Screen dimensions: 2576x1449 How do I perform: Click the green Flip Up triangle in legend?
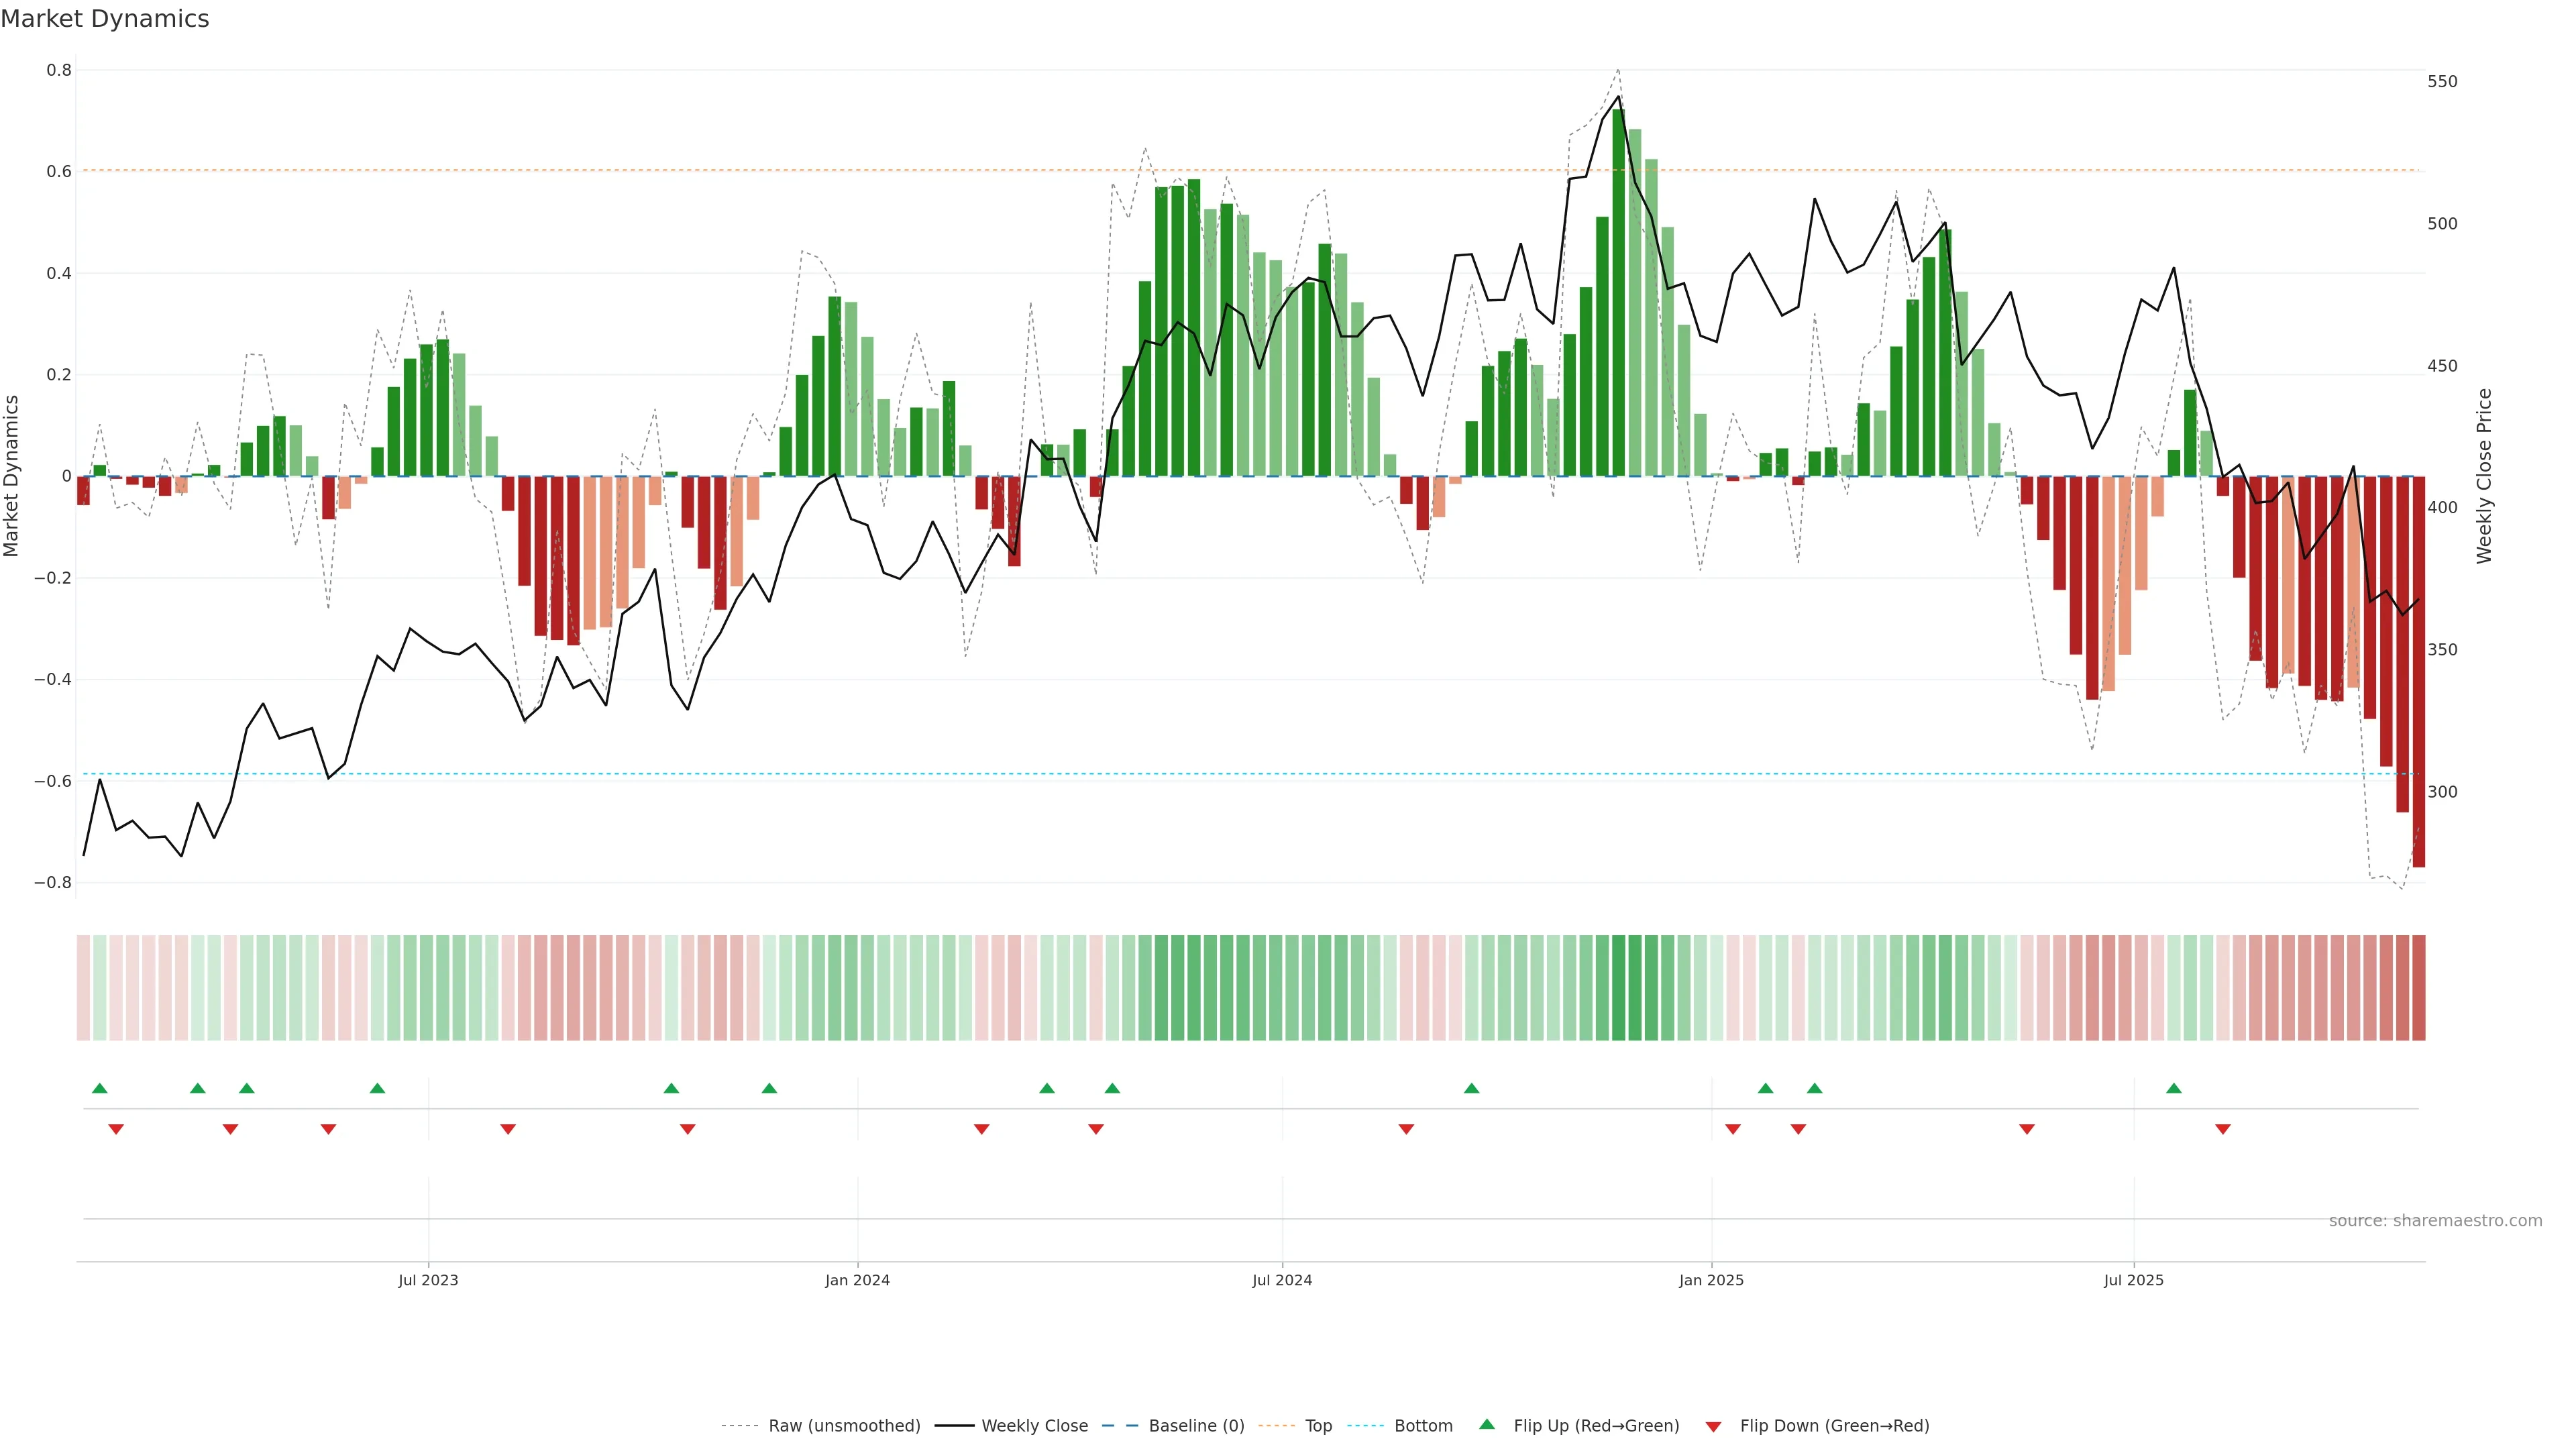click(1487, 1424)
